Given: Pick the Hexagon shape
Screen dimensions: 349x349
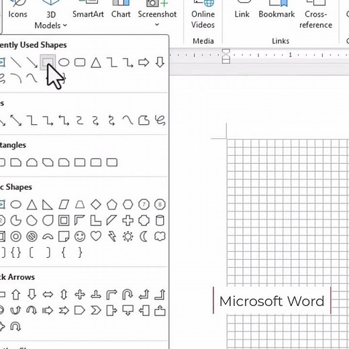Looking at the screenshot, I should tap(128, 205).
